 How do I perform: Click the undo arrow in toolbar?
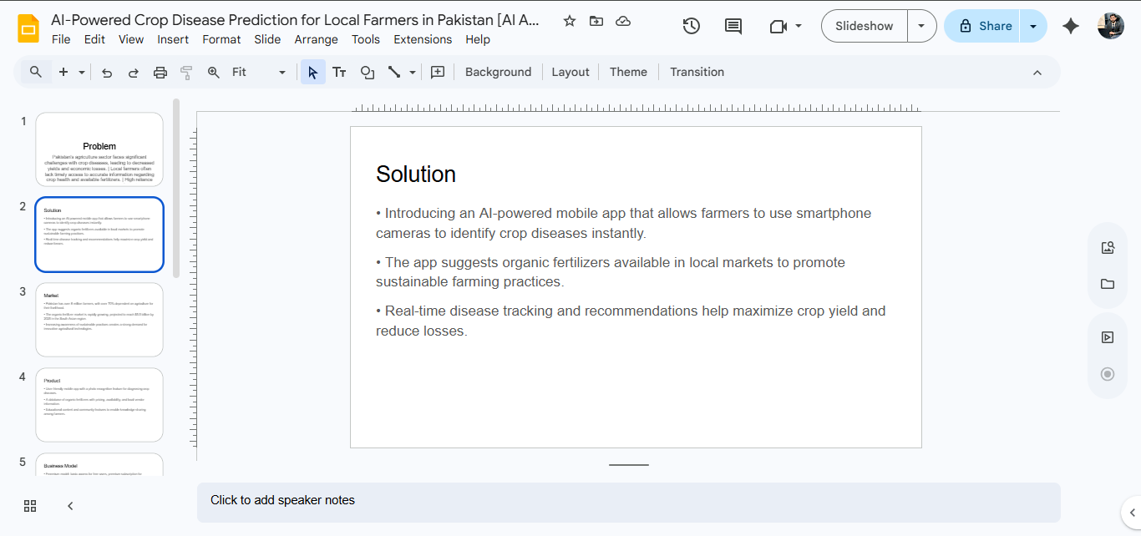click(107, 73)
